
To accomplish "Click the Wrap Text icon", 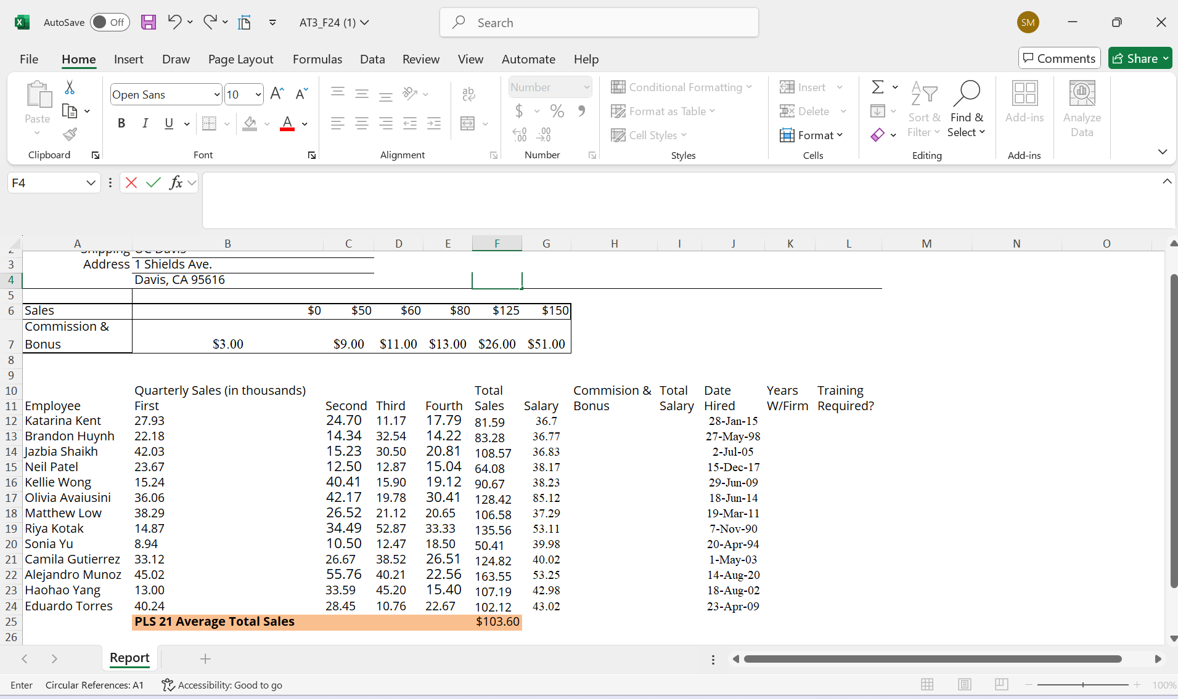I will point(468,94).
